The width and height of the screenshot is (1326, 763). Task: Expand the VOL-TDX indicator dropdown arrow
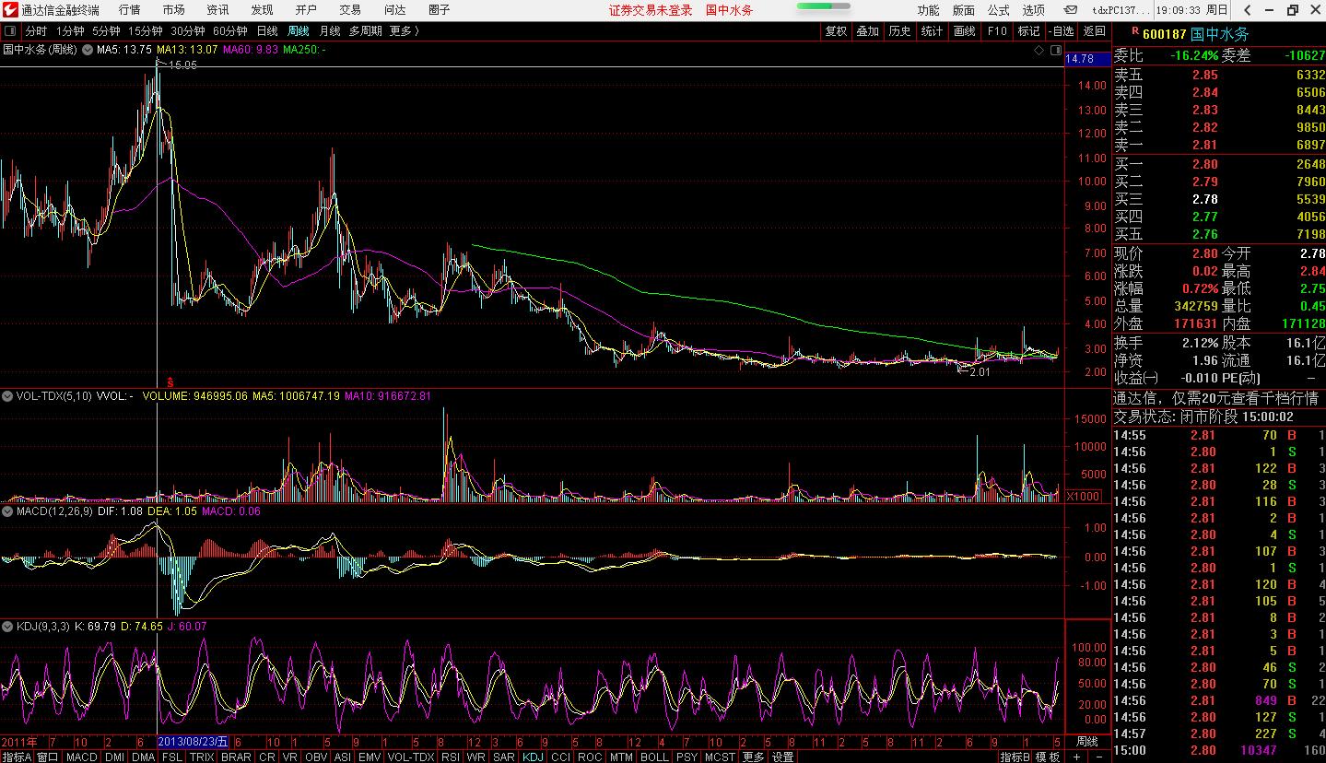click(x=7, y=396)
